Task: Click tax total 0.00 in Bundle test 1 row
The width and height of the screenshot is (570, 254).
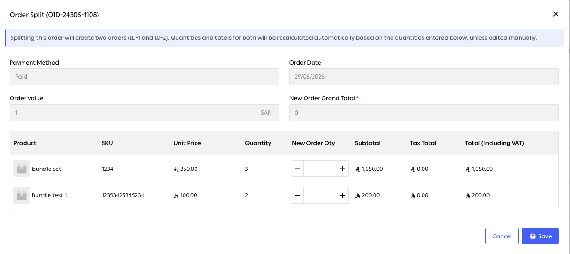Action: (x=419, y=195)
